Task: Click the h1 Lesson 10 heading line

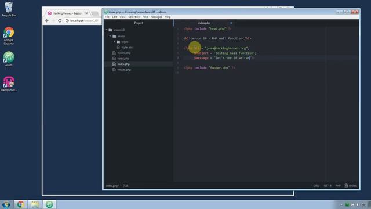Action: click(x=217, y=38)
